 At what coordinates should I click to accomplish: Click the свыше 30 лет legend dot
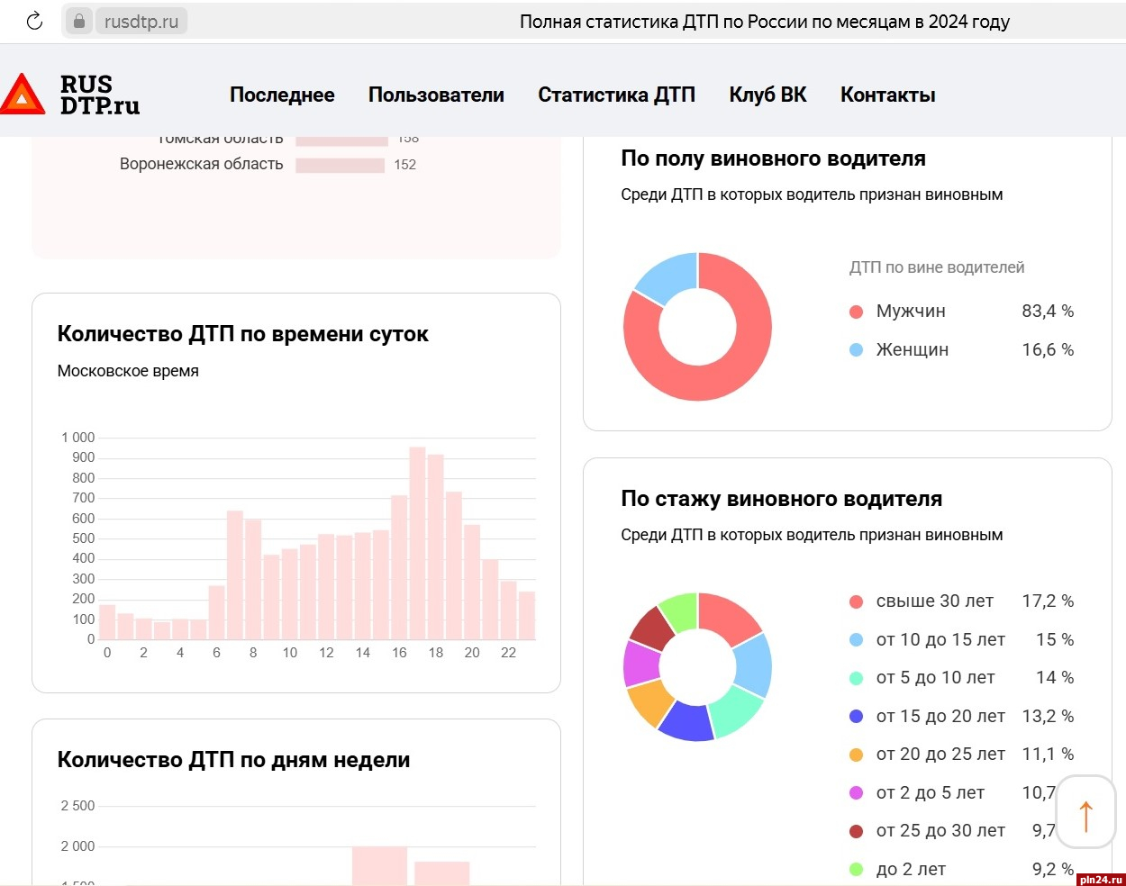[x=856, y=601]
